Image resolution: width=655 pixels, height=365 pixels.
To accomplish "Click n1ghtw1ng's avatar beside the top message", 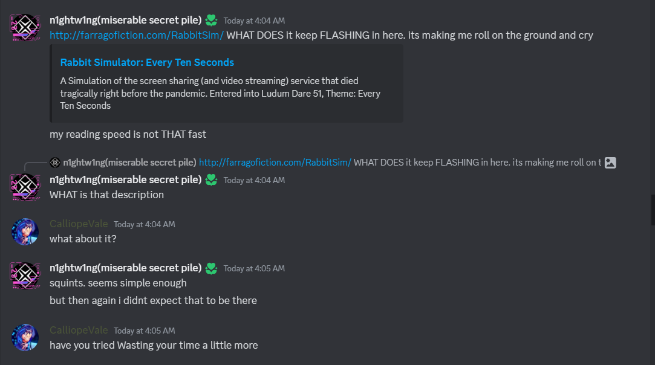I will [x=25, y=27].
